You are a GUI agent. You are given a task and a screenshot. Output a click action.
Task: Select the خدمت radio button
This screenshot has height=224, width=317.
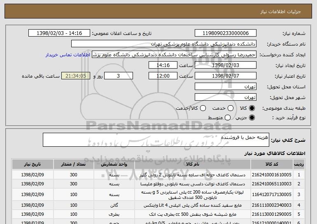point(231,109)
